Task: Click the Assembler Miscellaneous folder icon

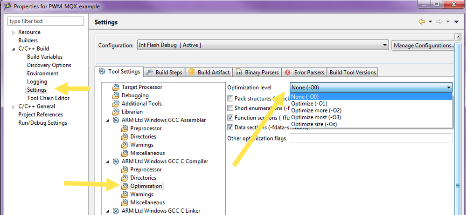Action: (x=125, y=153)
